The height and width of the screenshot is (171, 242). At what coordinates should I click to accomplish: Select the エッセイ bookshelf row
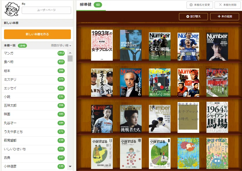[34, 88]
